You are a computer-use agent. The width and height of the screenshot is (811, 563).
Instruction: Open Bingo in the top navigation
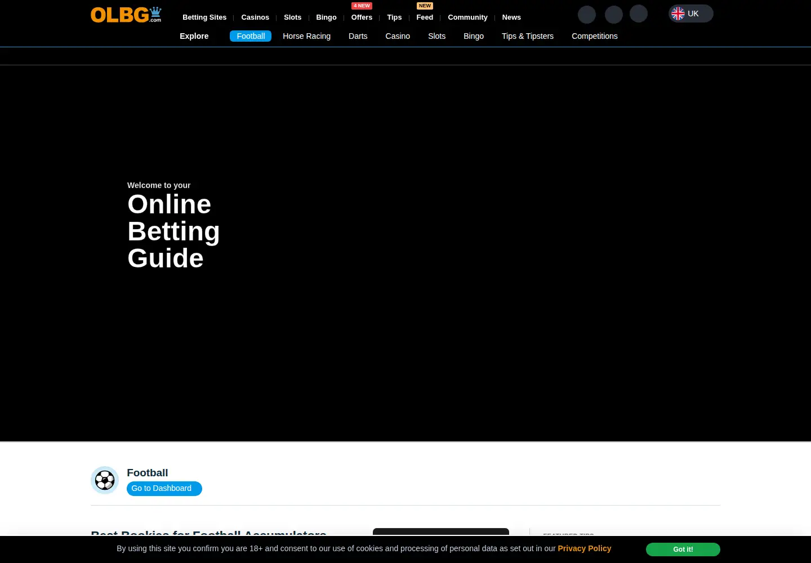point(326,17)
